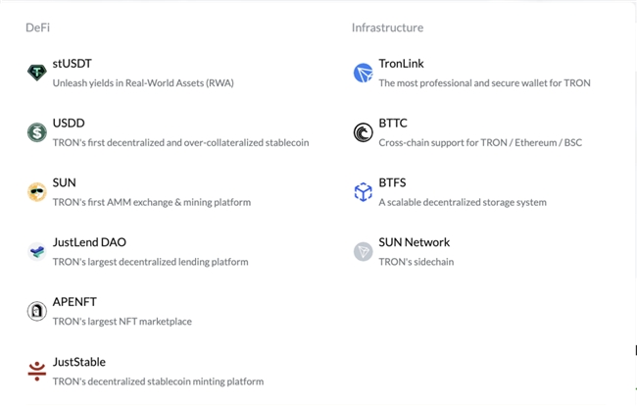Screen dimensions: 637x406
Task: Click "Cross-chain support for TRON / Ethereum / BSC"
Action: 480,142
